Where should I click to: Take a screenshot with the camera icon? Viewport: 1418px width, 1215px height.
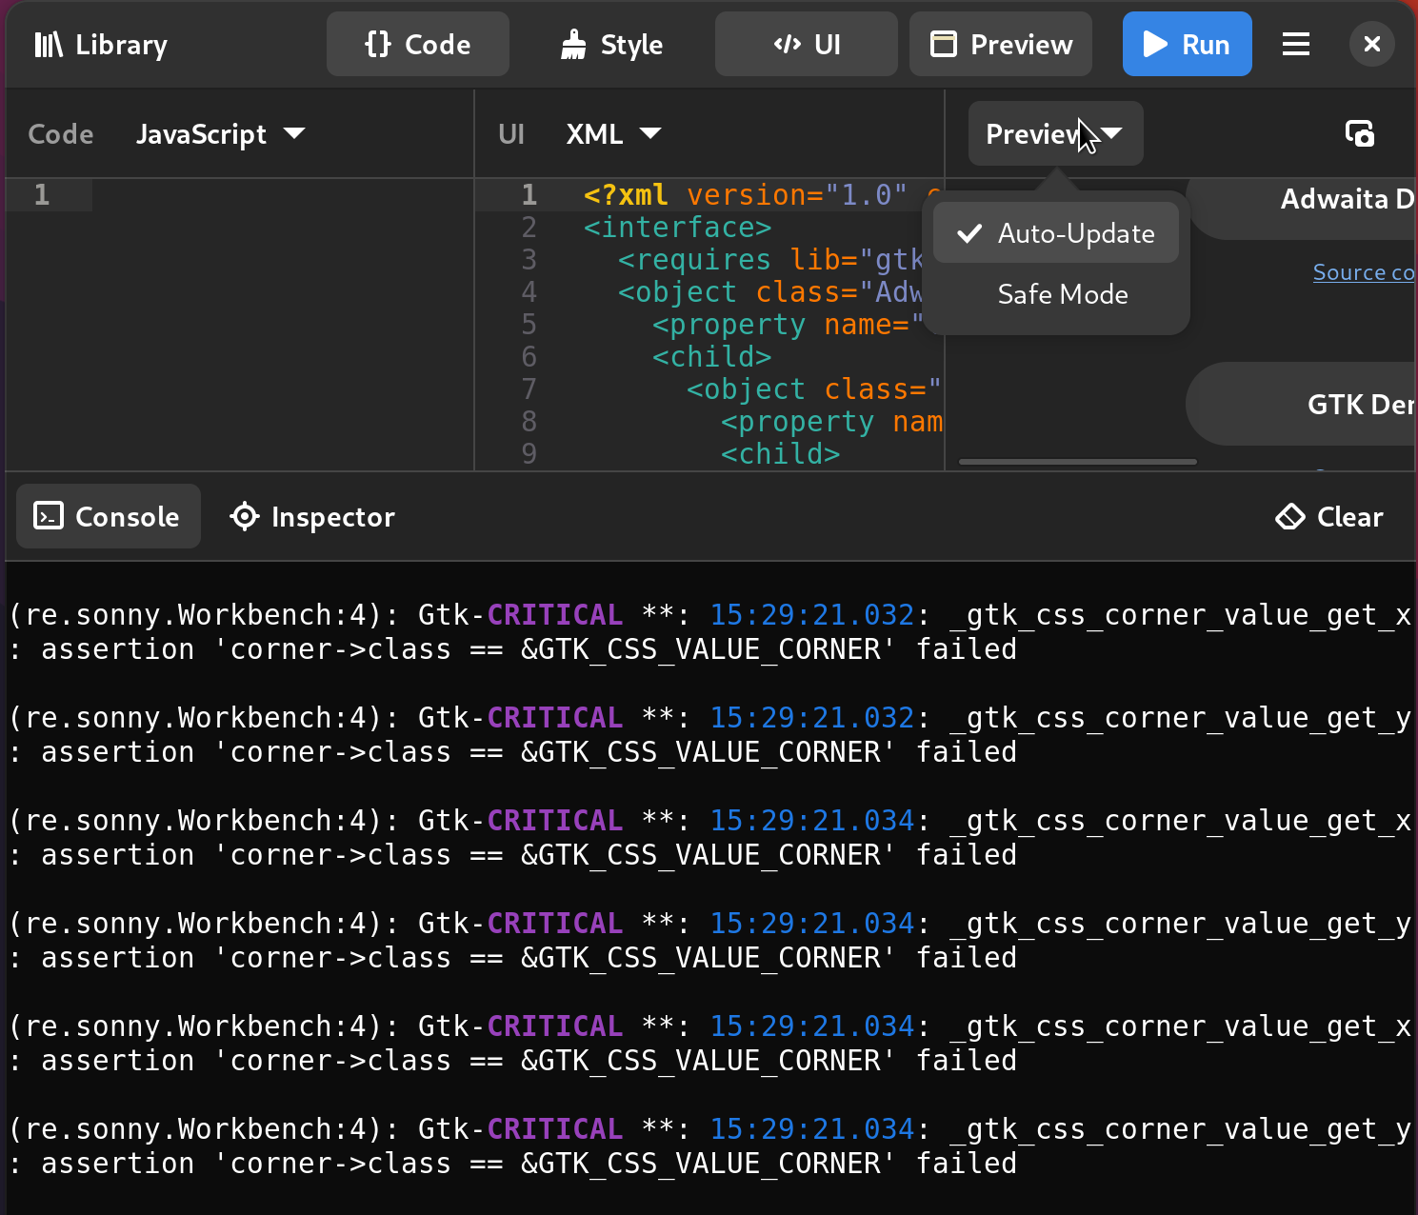[x=1359, y=133]
